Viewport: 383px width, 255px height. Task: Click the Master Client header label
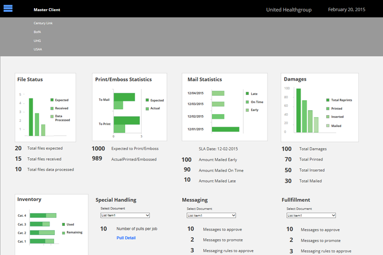47,10
